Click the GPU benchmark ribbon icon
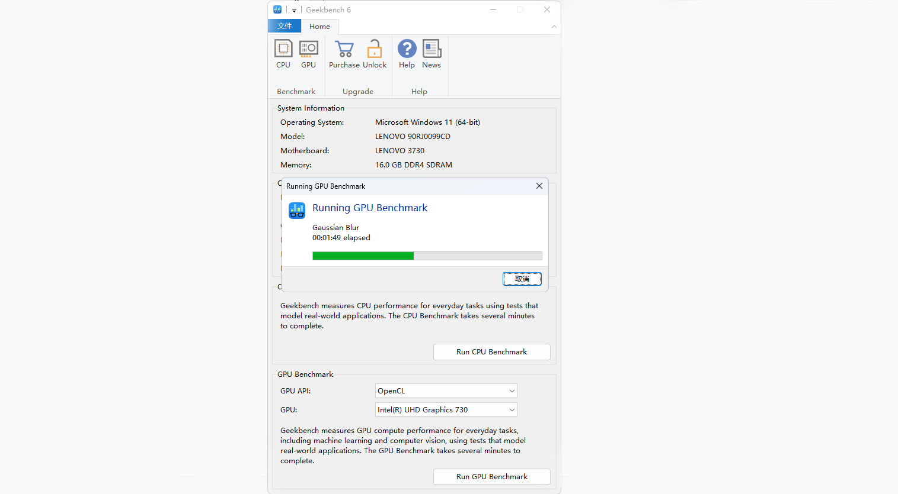898x494 pixels. (x=308, y=53)
